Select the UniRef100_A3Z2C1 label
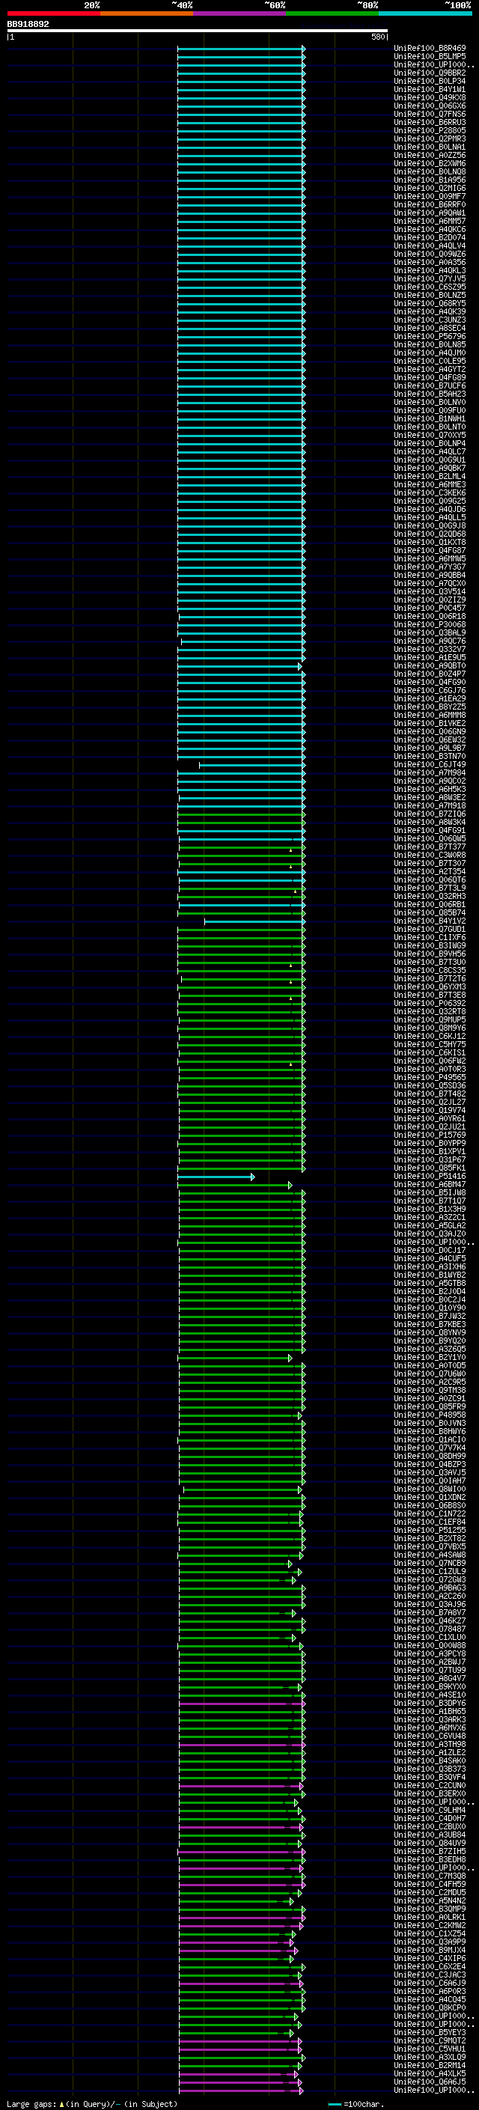Image resolution: width=479 pixels, height=2110 pixels. tap(430, 1217)
